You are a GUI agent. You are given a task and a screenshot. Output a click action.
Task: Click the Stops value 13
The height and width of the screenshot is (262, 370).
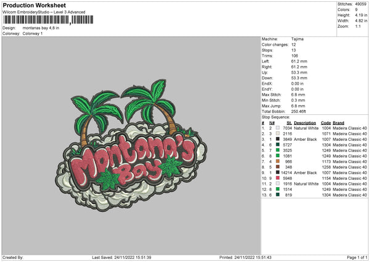(x=294, y=50)
